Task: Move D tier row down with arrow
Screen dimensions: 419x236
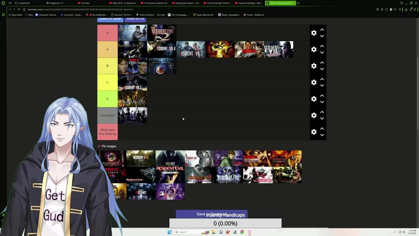Action: click(x=322, y=102)
